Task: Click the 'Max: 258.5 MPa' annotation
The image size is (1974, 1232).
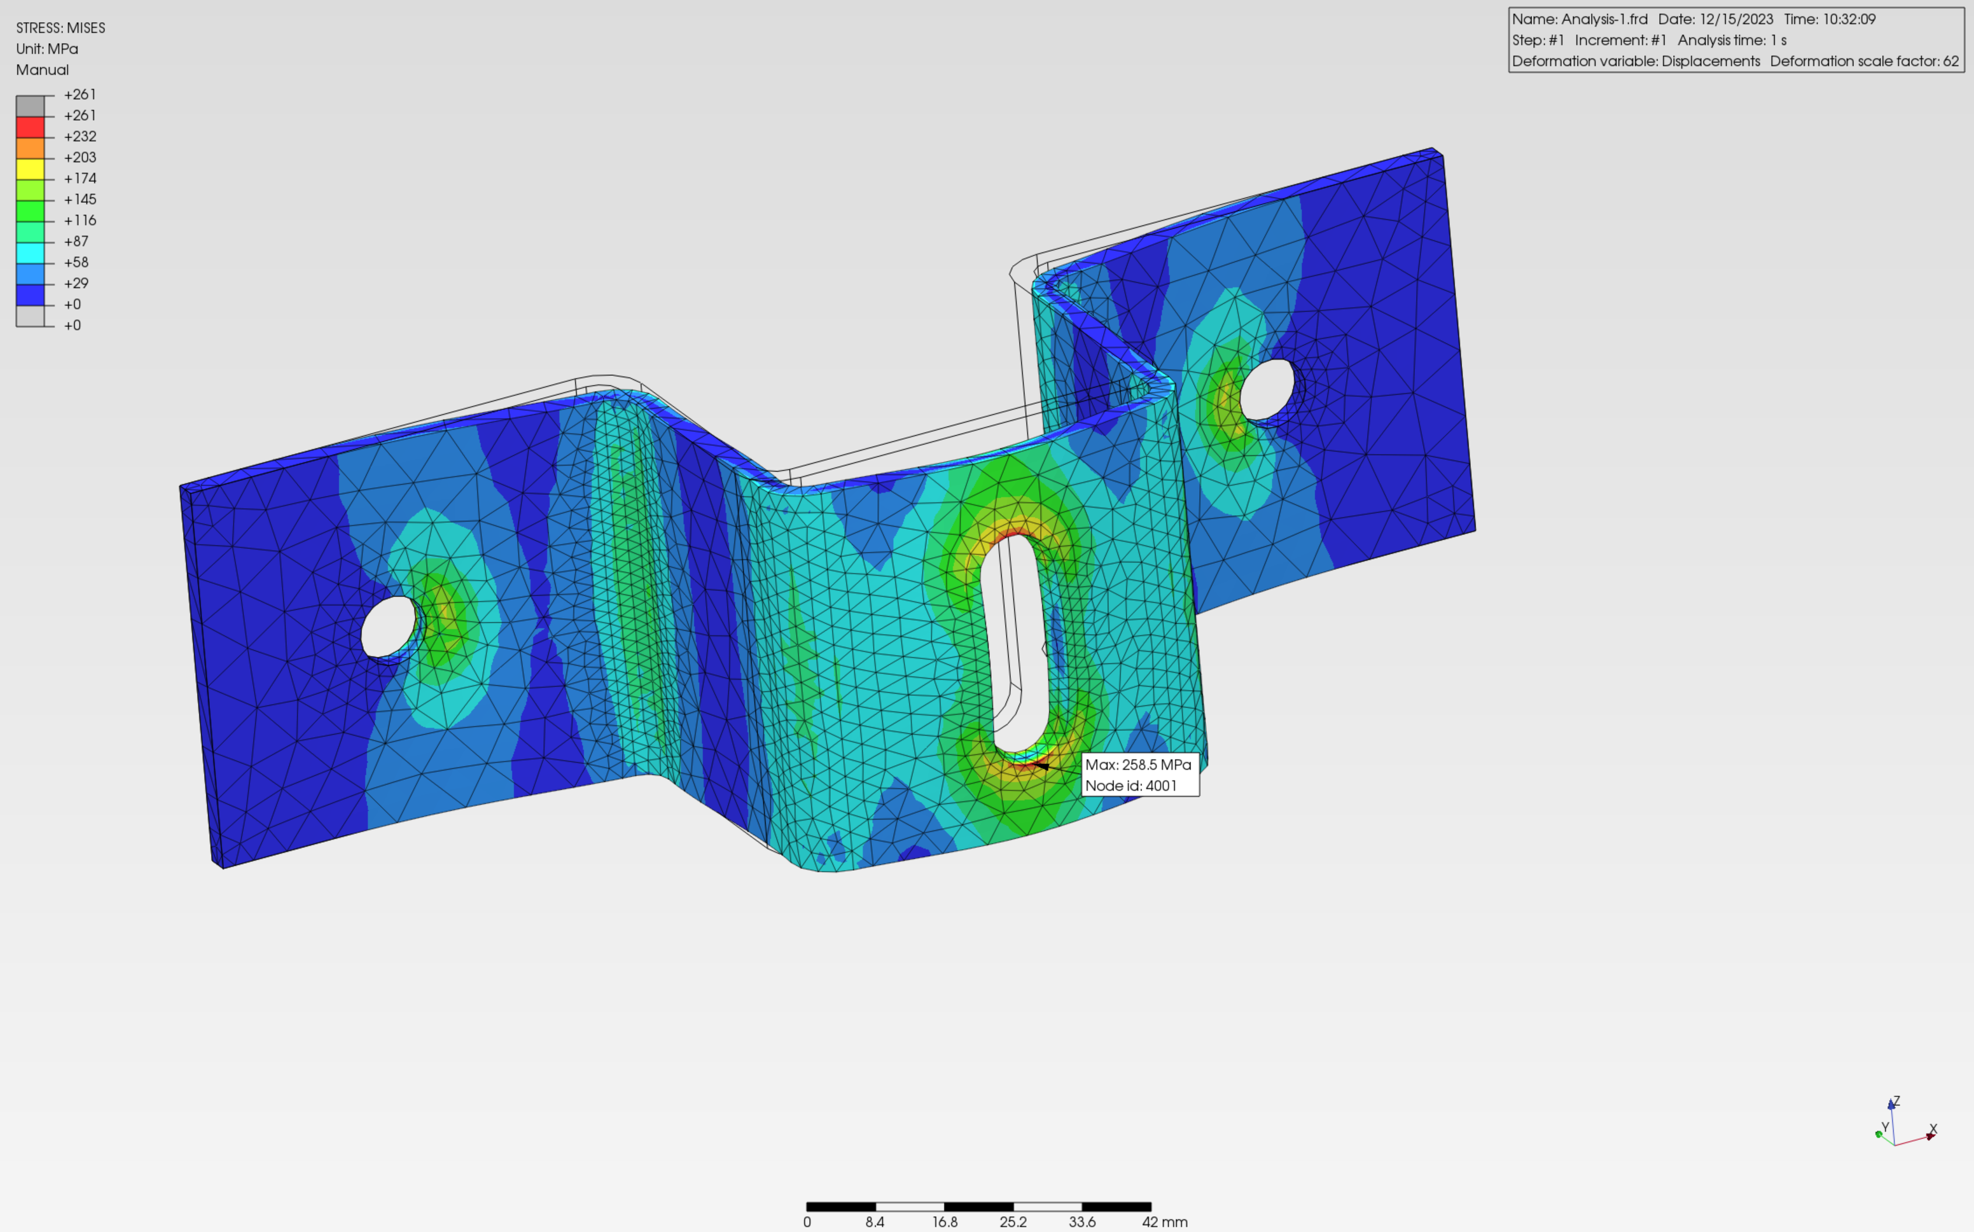Action: pyautogui.click(x=1138, y=764)
